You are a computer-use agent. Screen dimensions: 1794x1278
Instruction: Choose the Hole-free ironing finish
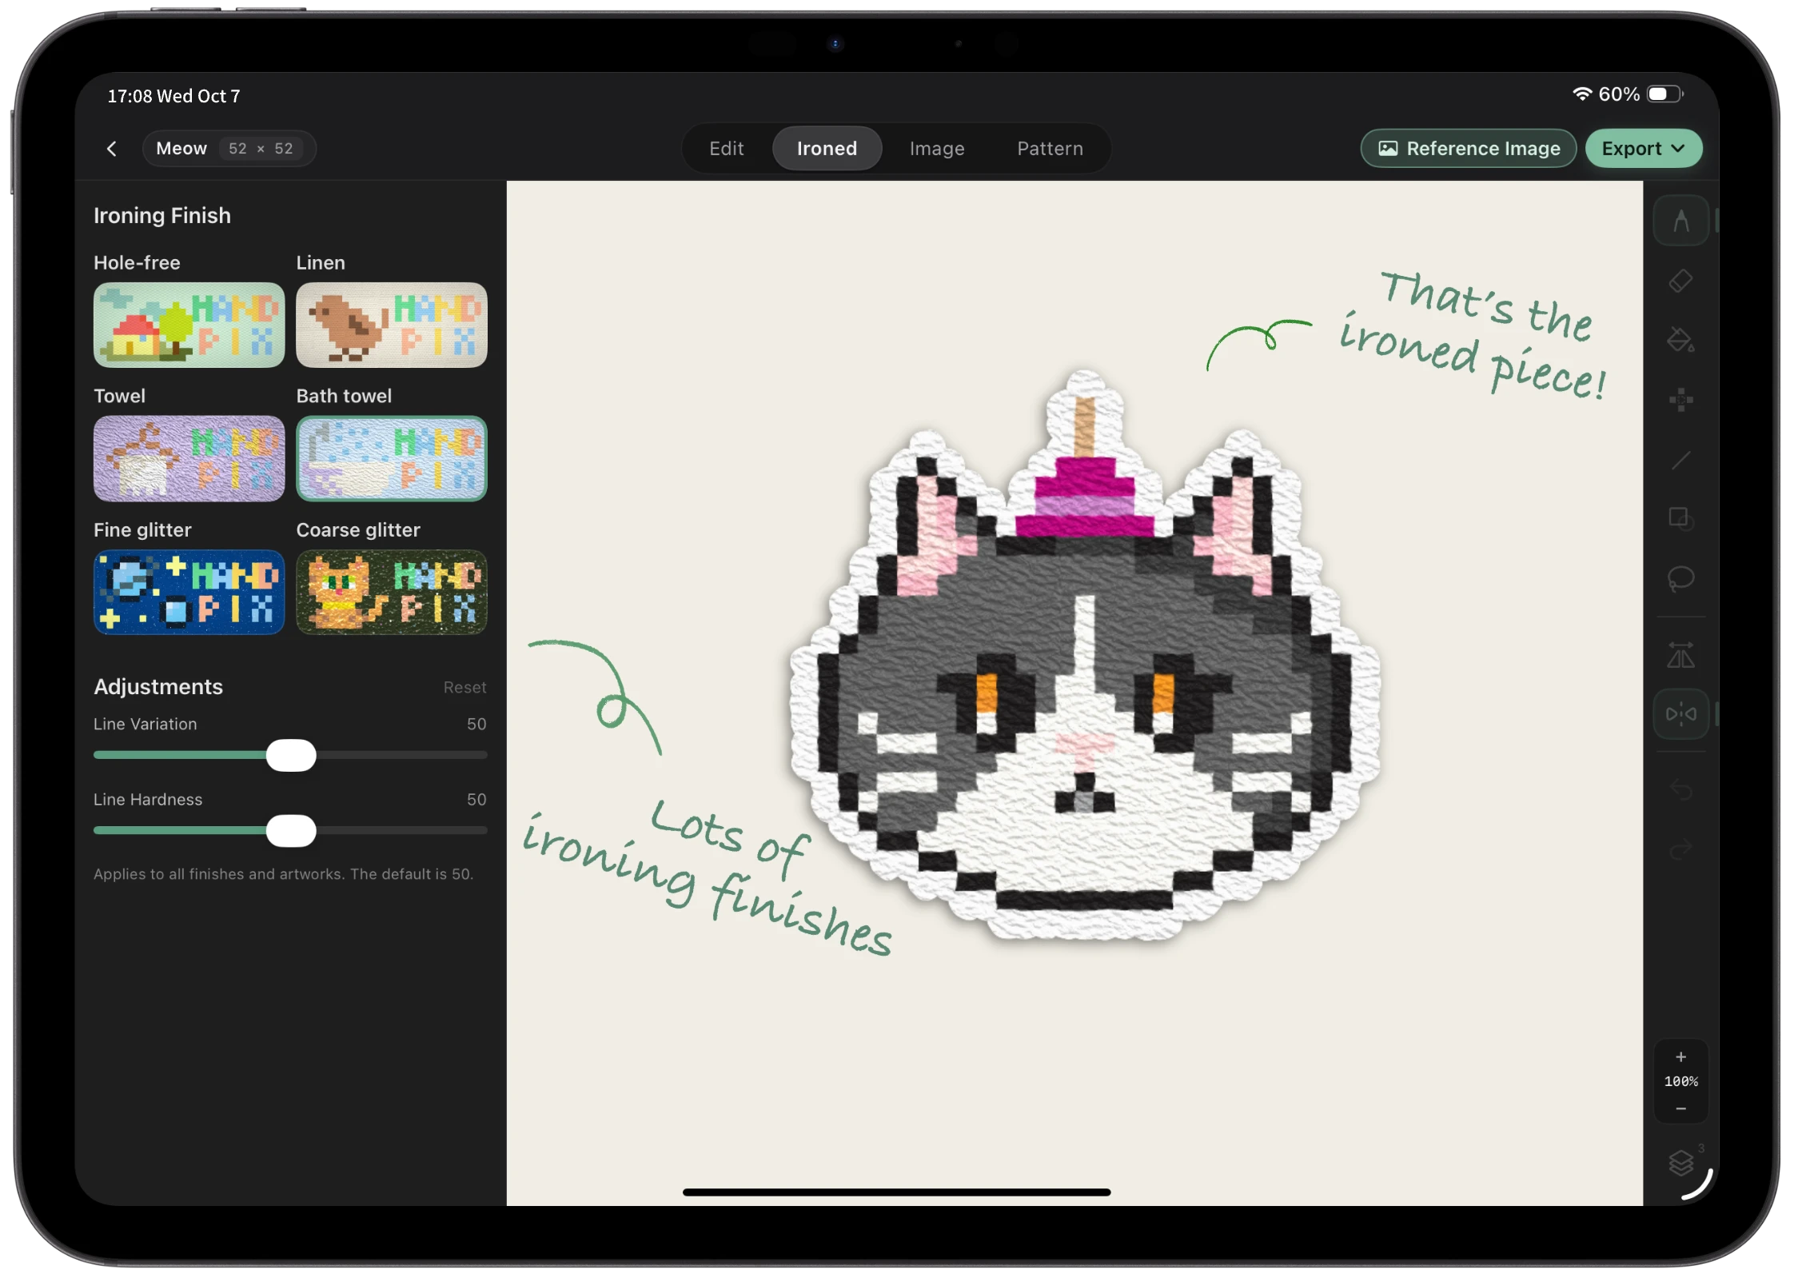point(189,325)
